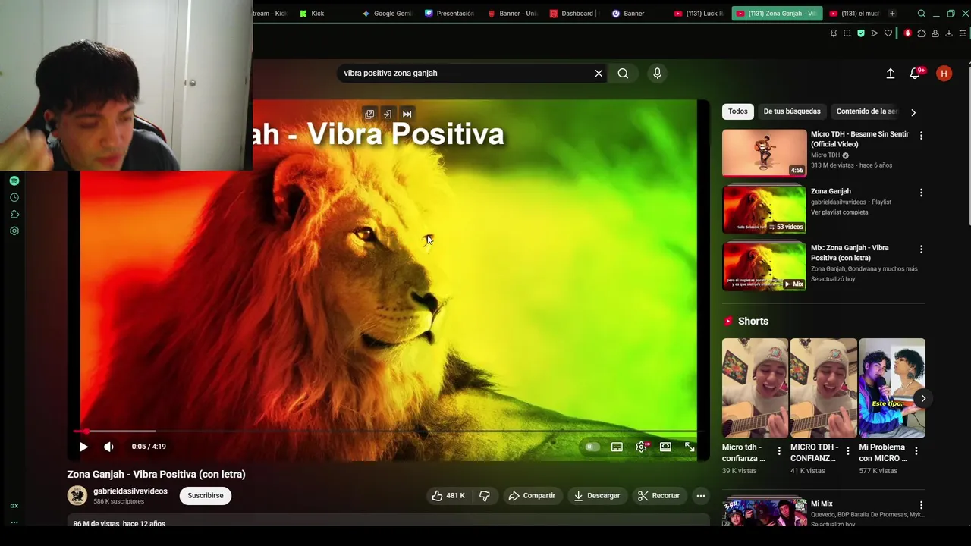The image size is (971, 546).
Task: Select the 'De tus búsquedas' chip
Action: [x=792, y=111]
